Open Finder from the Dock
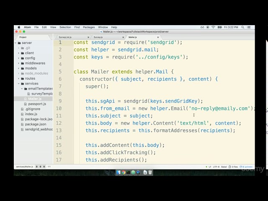The height and width of the screenshot is (201, 268). 118,172
